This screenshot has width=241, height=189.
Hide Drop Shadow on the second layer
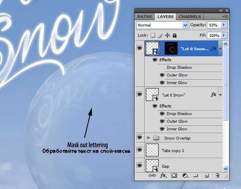pos(162,113)
